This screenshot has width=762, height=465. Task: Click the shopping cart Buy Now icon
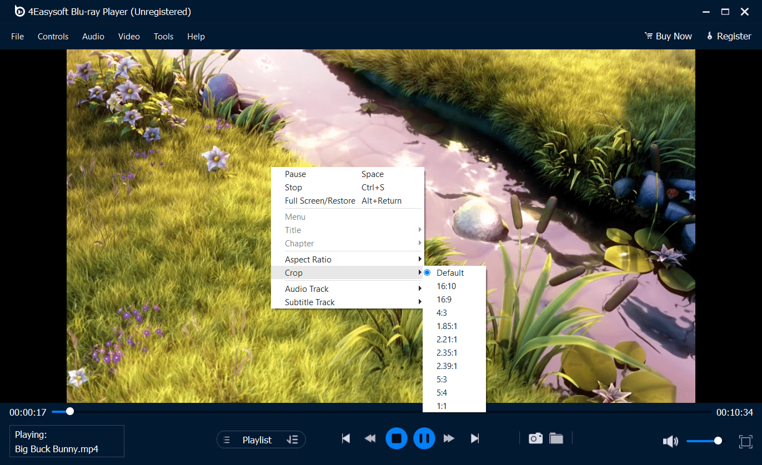click(x=648, y=36)
